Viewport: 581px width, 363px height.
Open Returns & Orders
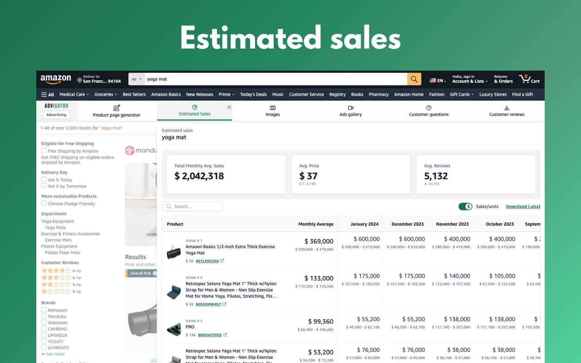[x=503, y=79]
